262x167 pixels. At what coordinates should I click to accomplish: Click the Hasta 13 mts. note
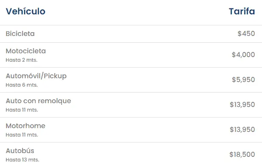(x=22, y=160)
